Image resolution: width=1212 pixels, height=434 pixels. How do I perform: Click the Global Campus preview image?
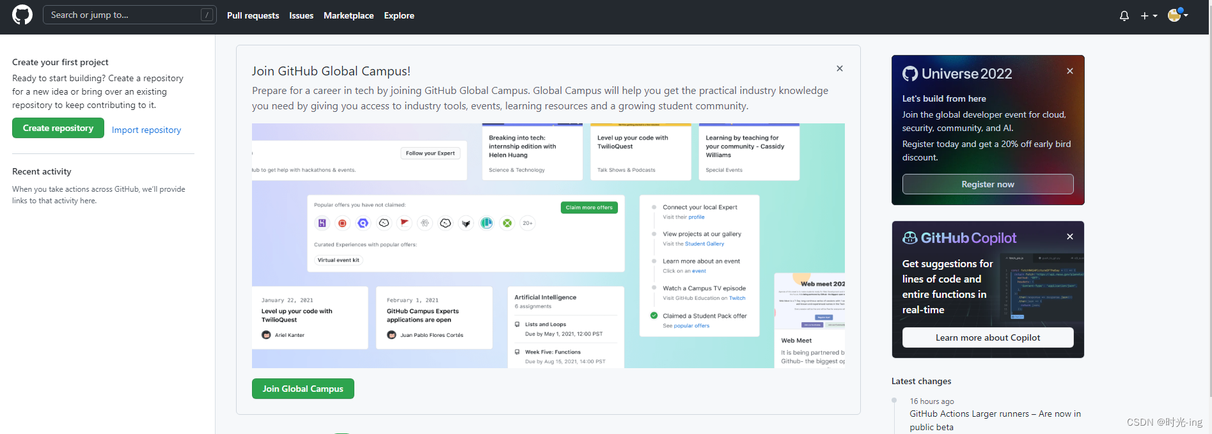pyautogui.click(x=548, y=245)
